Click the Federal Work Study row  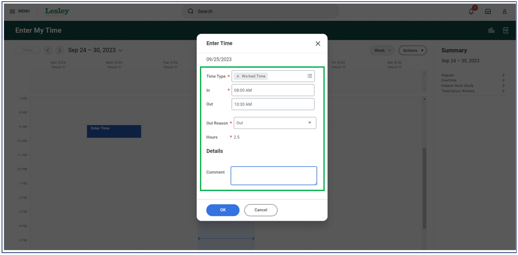point(473,86)
